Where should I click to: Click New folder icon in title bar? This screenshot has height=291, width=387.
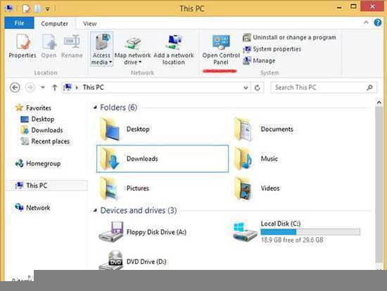[37, 8]
